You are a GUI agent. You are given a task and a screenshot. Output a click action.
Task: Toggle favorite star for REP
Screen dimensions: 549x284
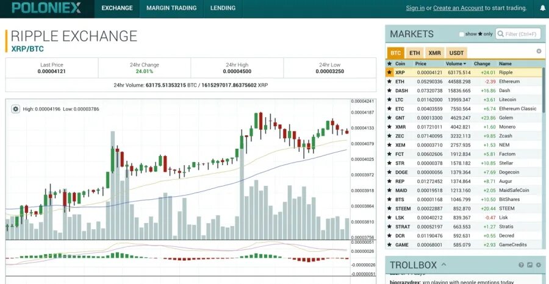point(389,182)
